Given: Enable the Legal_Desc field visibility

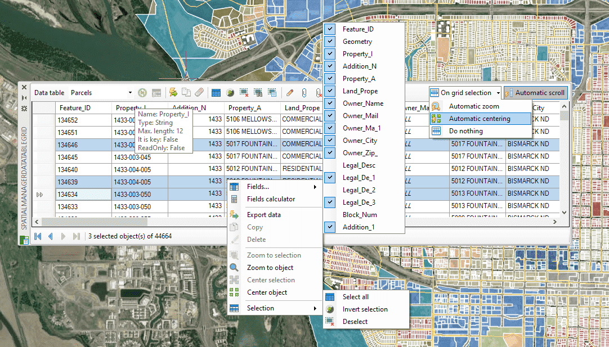Looking at the screenshot, I should (x=330, y=165).
